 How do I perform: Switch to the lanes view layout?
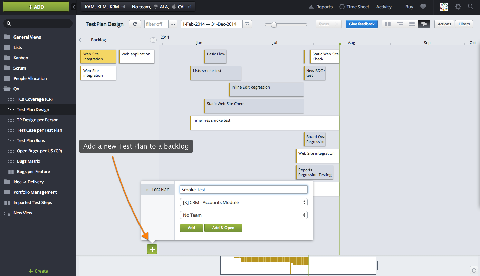[x=412, y=24]
